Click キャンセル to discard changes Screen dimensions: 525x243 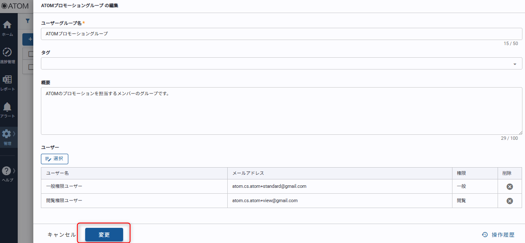62,235
